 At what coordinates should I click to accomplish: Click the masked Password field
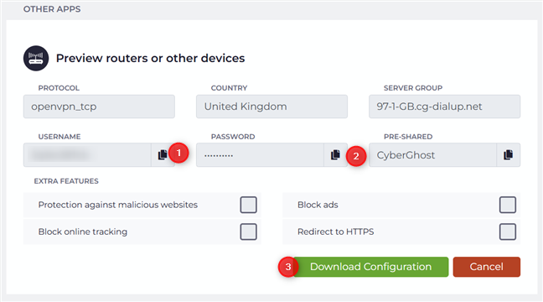(260, 154)
